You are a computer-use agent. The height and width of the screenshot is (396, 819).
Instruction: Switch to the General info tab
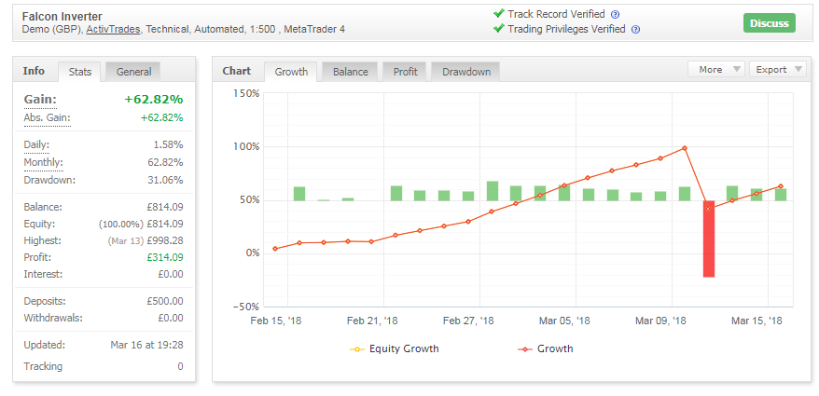(x=132, y=72)
